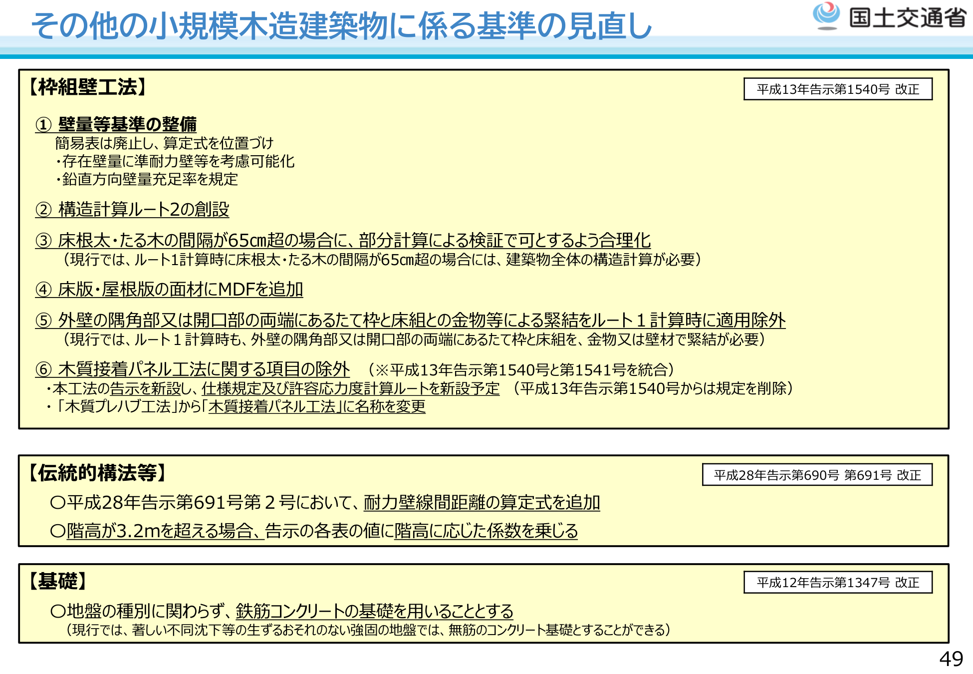Image resolution: width=973 pixels, height=674 pixels.
Task: Click the page number 49
Action: pyautogui.click(x=951, y=659)
